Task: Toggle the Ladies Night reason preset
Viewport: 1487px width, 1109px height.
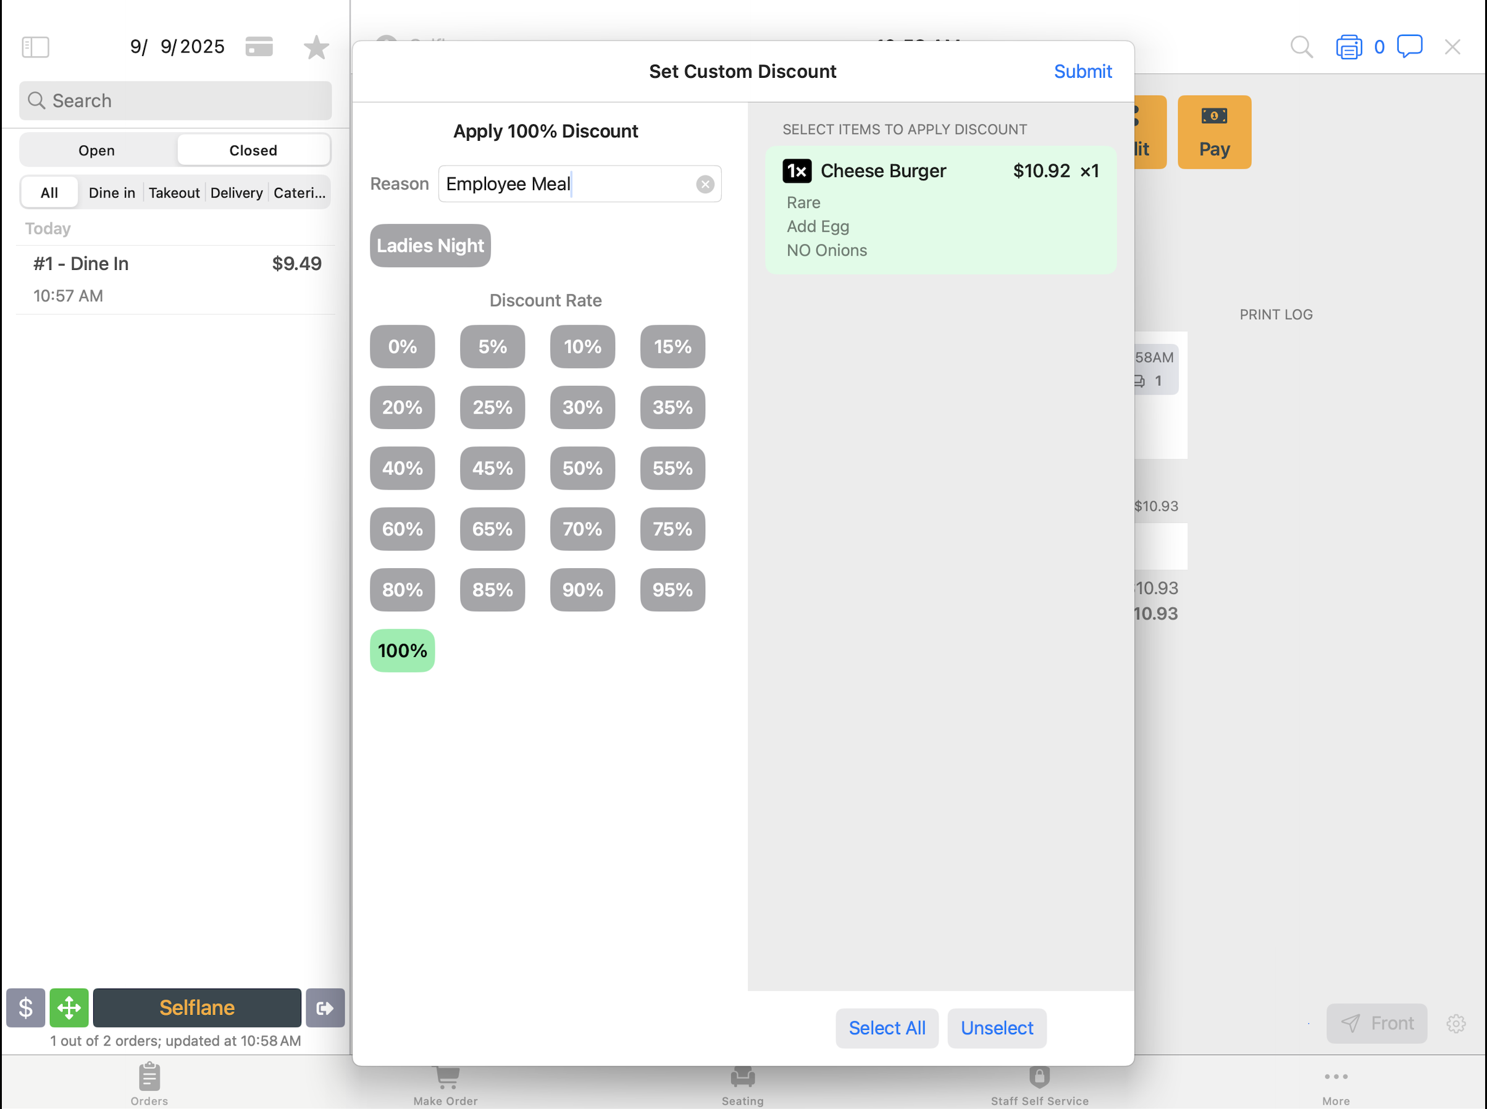Action: click(430, 246)
